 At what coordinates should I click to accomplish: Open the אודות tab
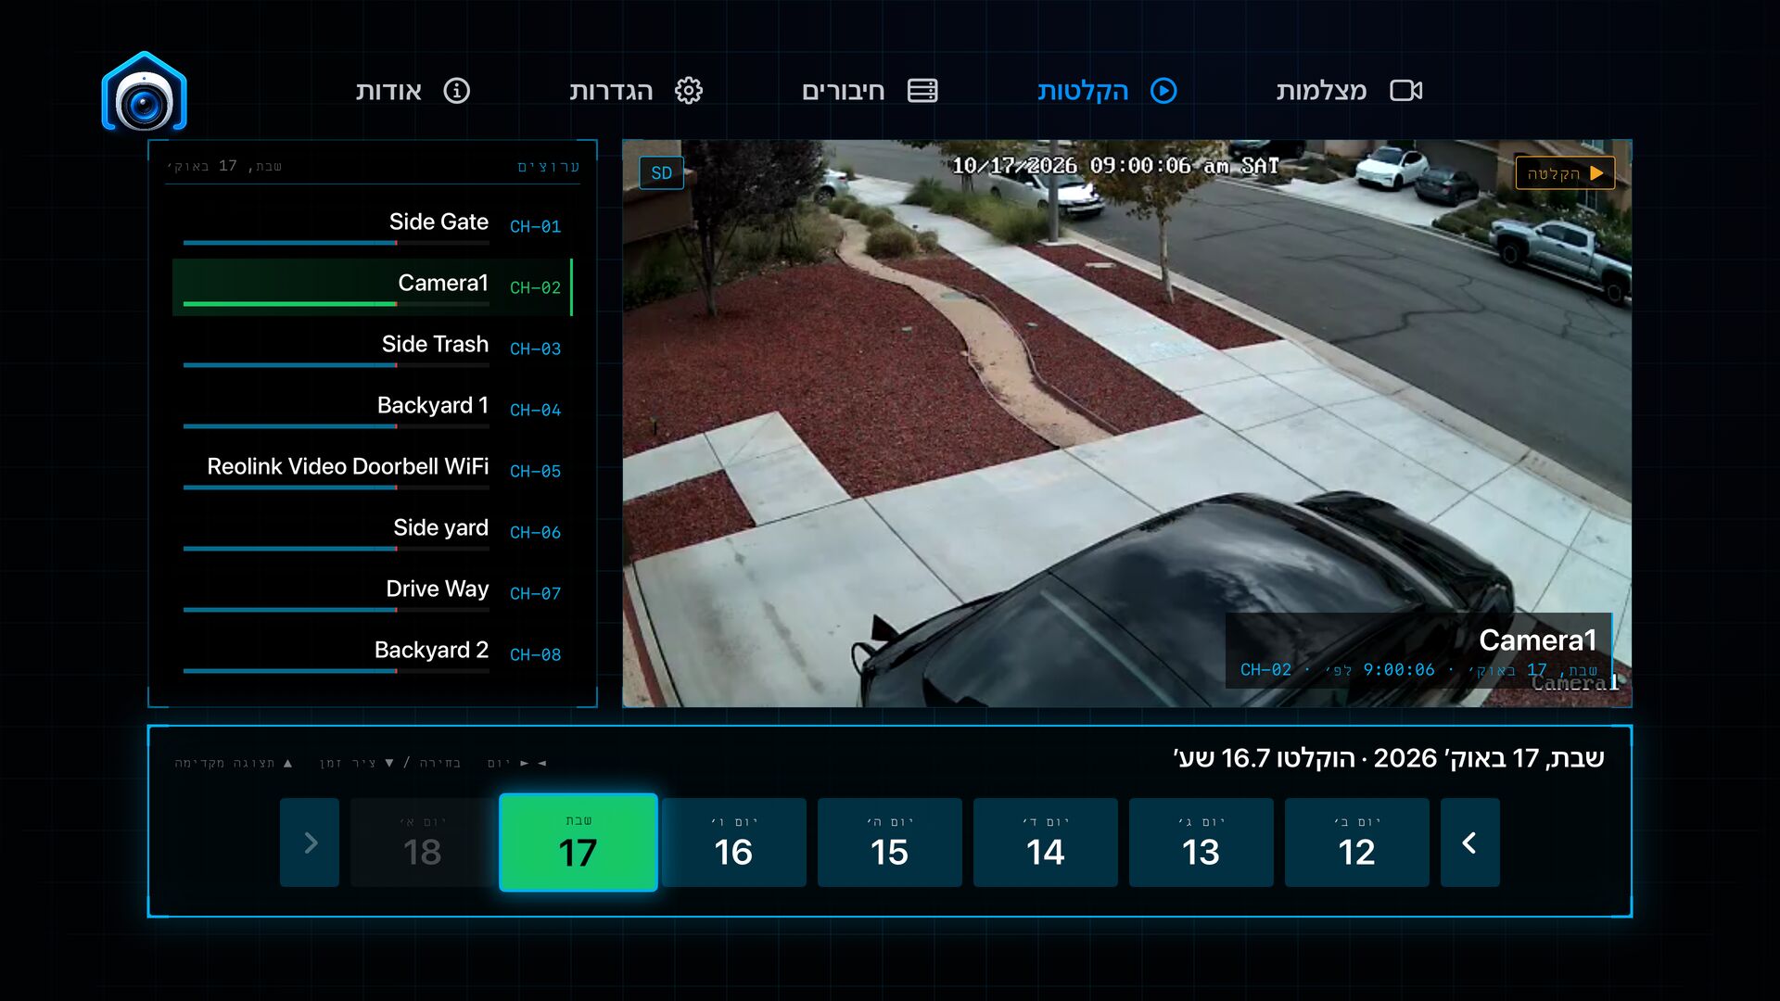pos(413,91)
